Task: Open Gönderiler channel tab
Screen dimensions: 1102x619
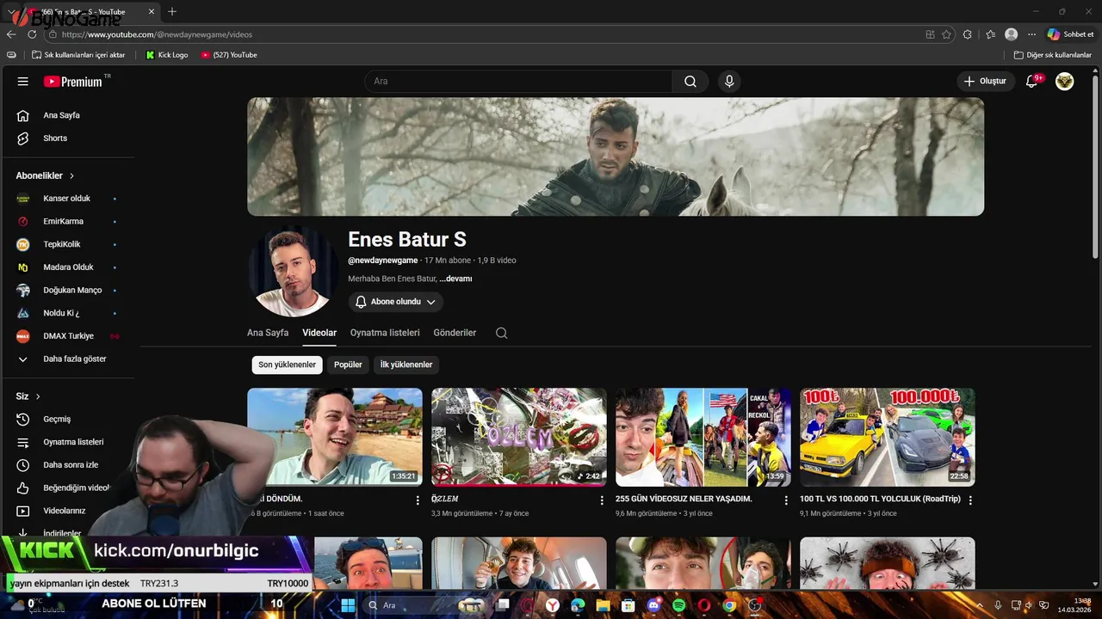Action: (x=455, y=333)
